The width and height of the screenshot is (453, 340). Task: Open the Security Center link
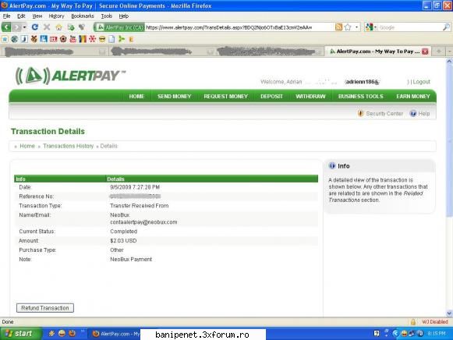380,114
